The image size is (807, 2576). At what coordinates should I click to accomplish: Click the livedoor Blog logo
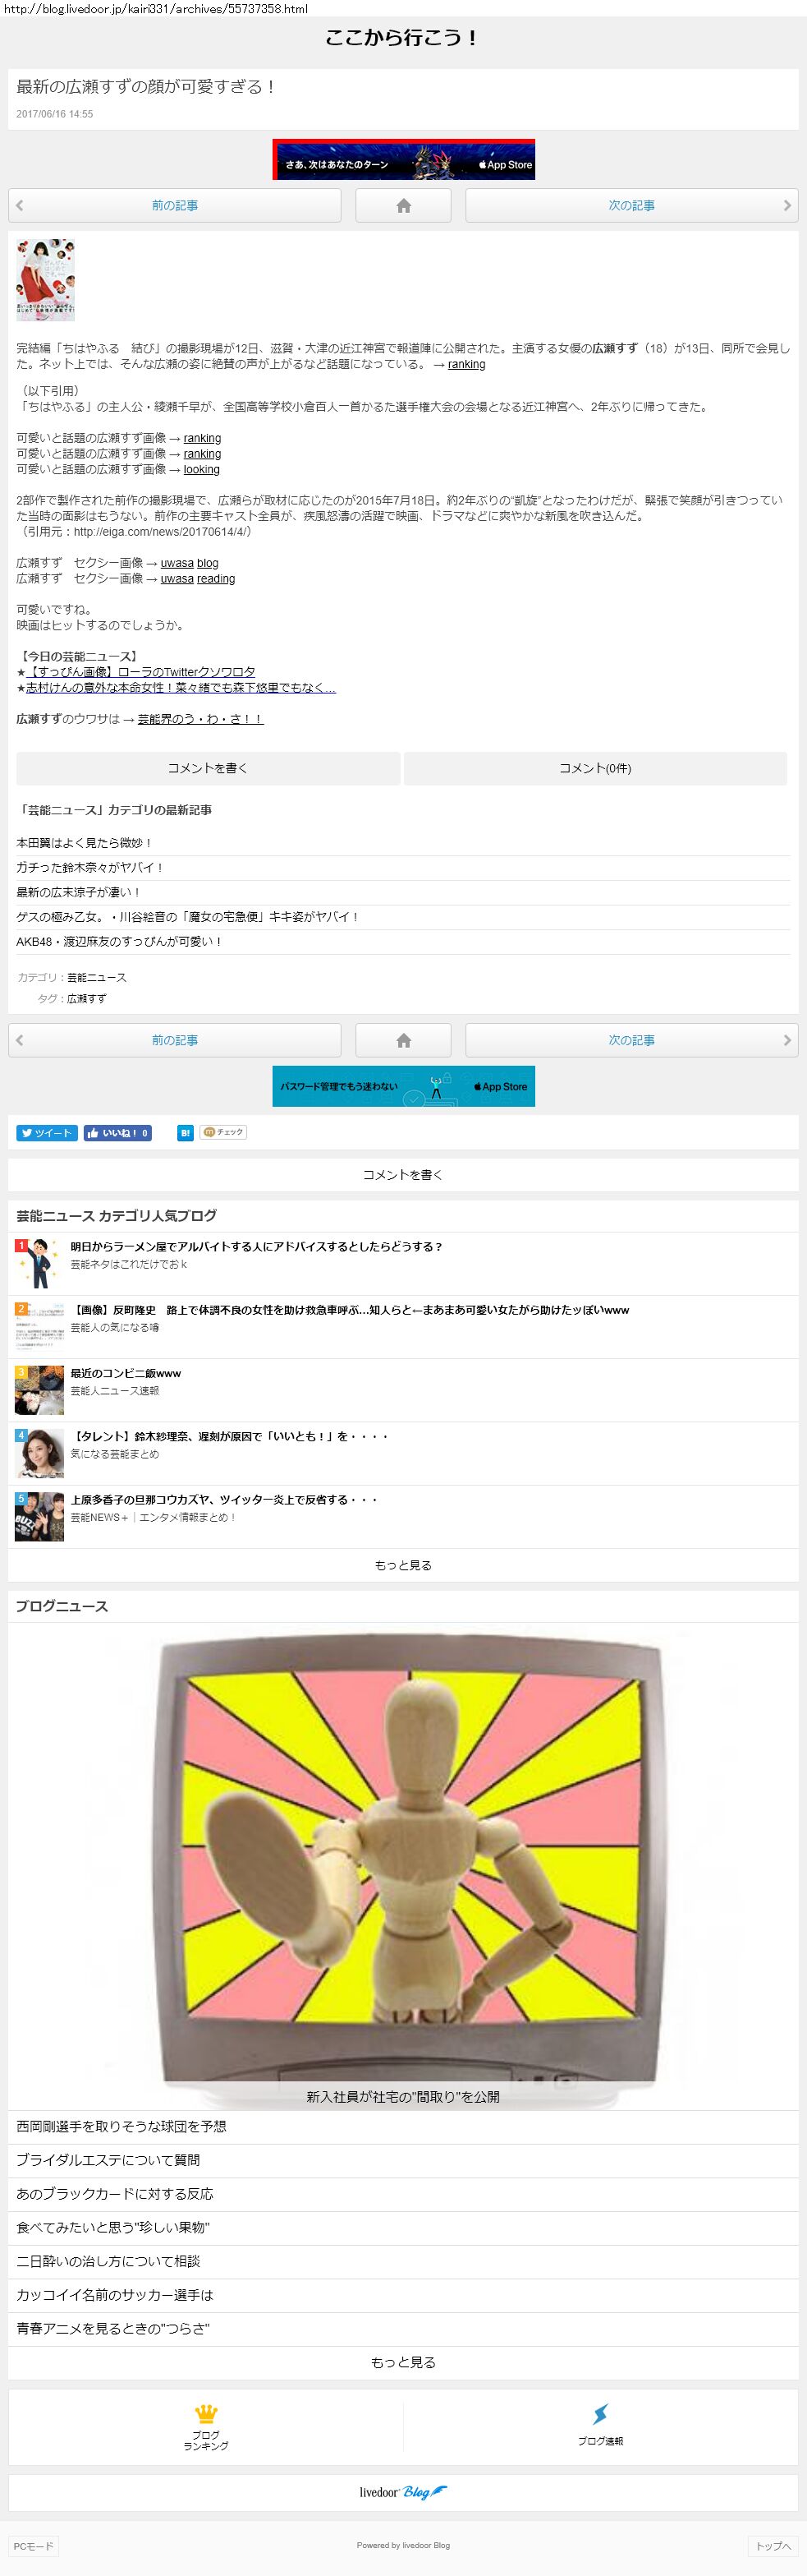[x=404, y=2492]
